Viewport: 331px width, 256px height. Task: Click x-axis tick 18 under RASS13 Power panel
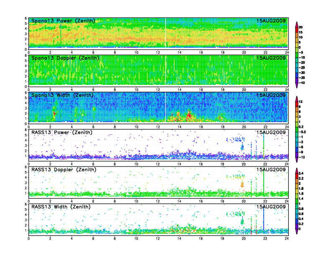222,164
